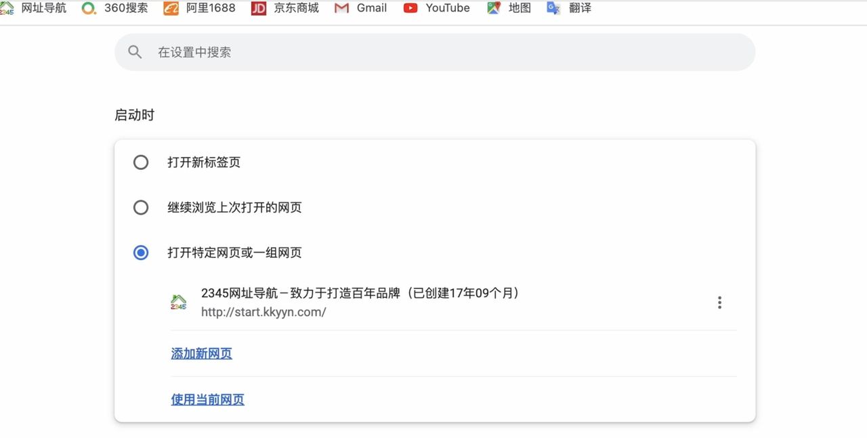Viewport: 867px width, 438px height.
Task: Click the 360搜索 bookmark icon
Action: tap(88, 8)
